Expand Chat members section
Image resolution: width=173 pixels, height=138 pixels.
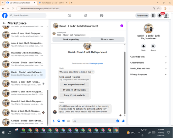148,63
